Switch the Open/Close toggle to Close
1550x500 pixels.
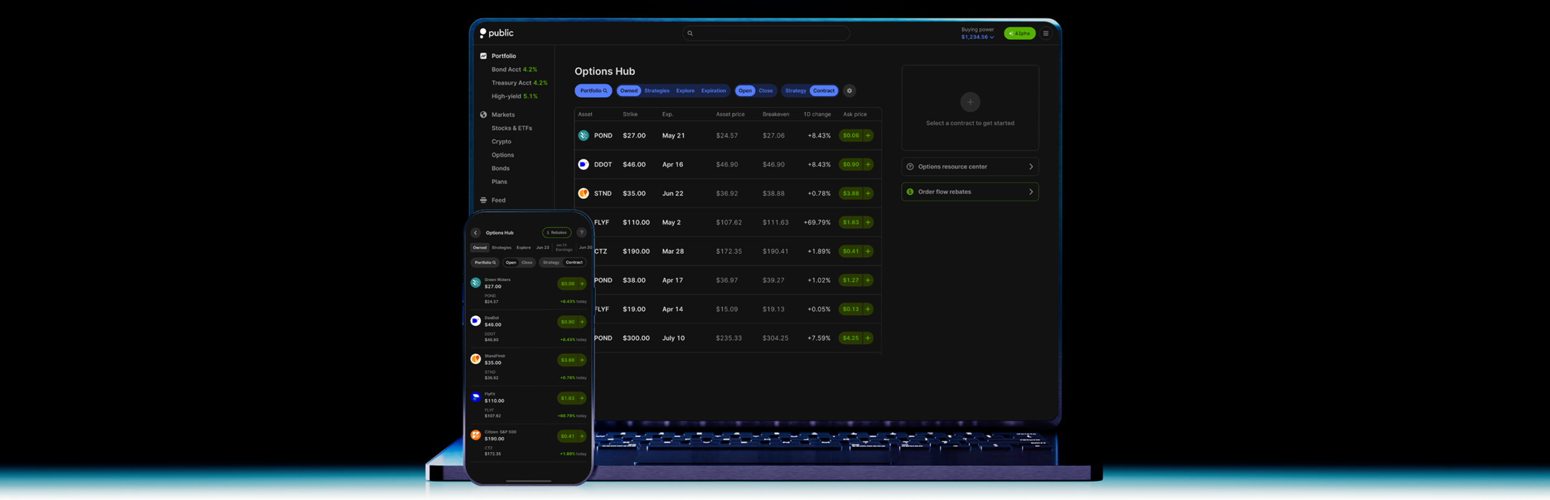pyautogui.click(x=765, y=91)
